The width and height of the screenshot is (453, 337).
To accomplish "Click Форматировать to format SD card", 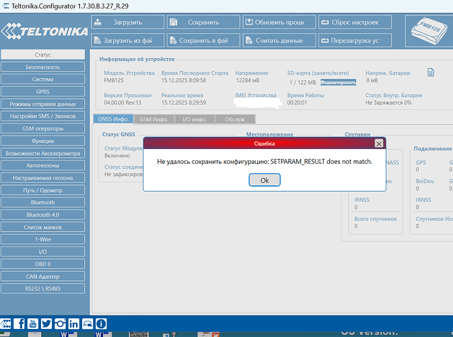I will pyautogui.click(x=338, y=82).
